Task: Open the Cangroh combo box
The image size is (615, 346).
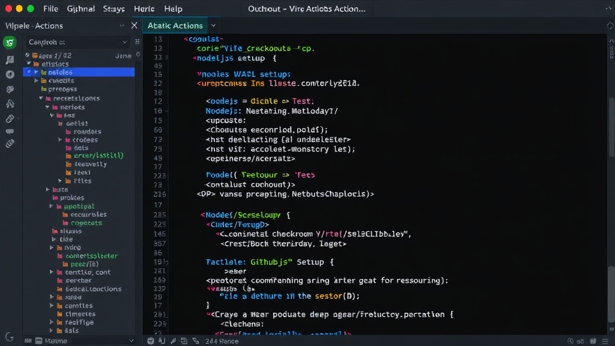Action: point(77,42)
